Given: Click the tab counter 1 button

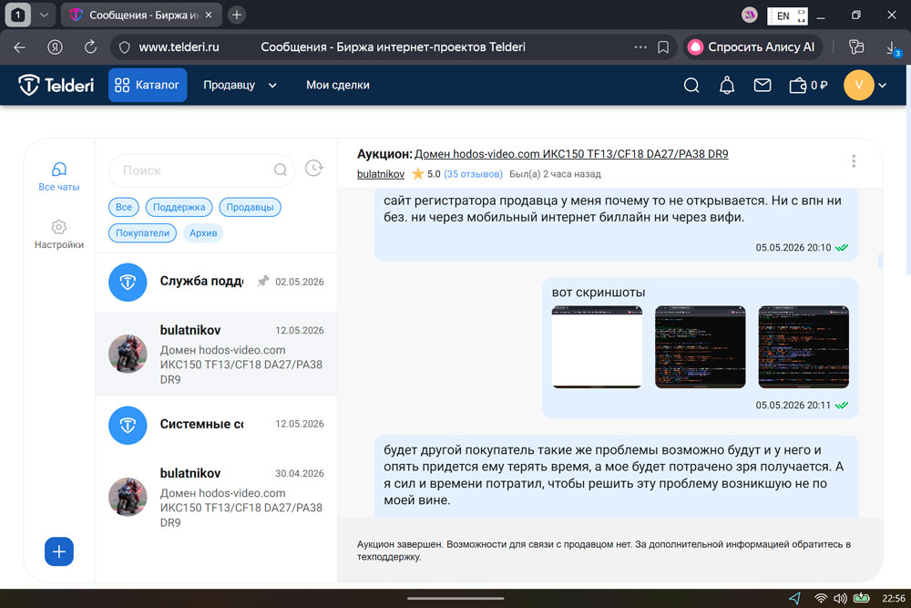Looking at the screenshot, I should (x=18, y=15).
